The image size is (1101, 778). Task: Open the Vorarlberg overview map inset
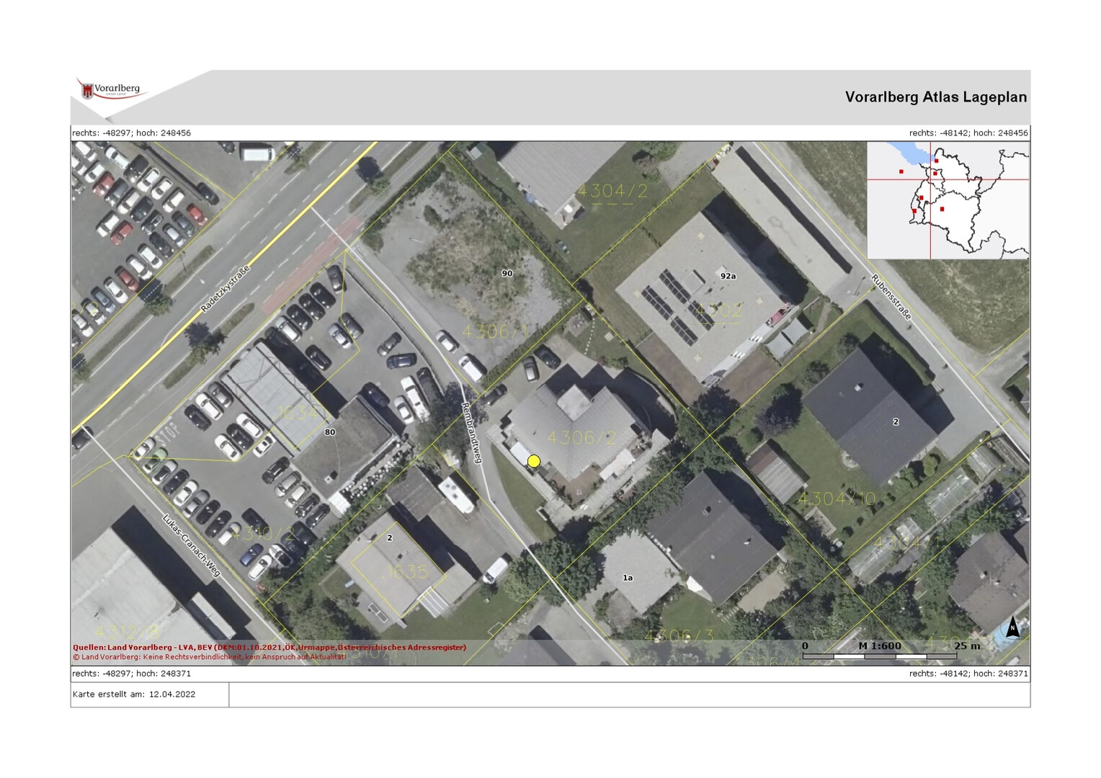click(948, 200)
